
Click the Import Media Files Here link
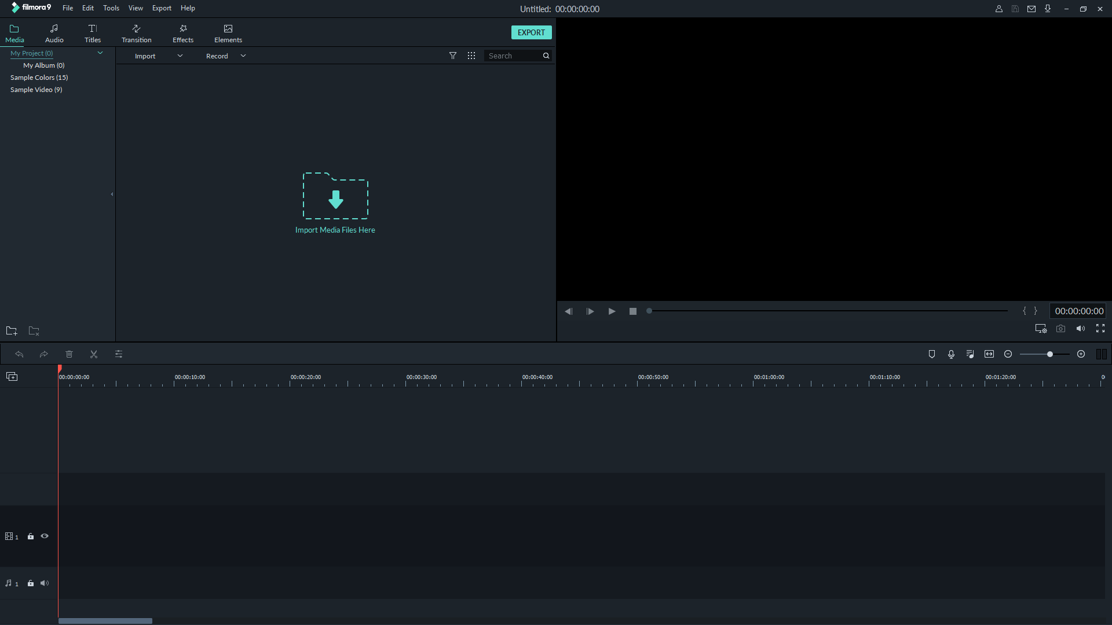tap(335, 230)
